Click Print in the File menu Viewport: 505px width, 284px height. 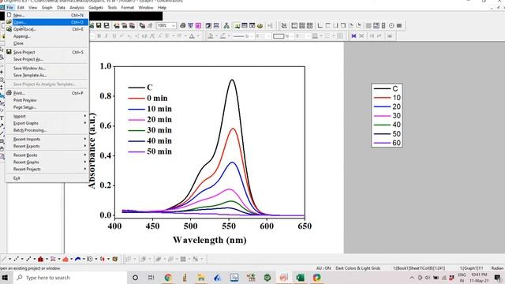point(47,93)
